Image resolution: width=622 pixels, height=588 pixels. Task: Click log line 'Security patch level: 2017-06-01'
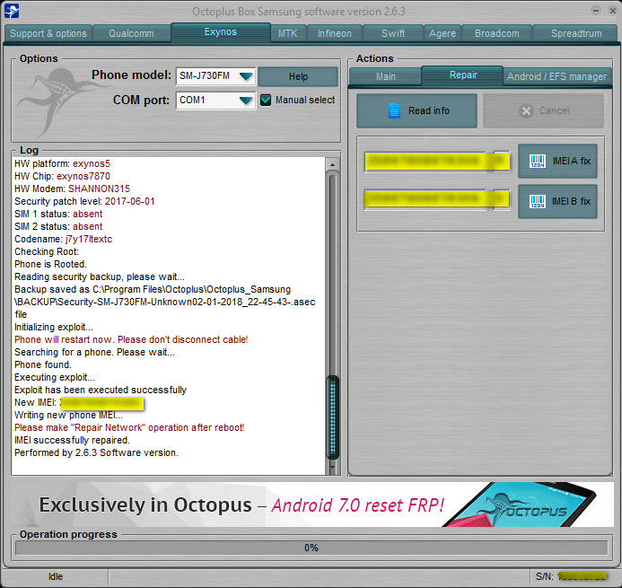[84, 202]
